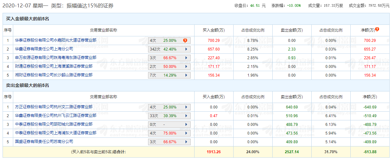Open 湘财证券长沙韶山路证券营业部 link

click(x=54, y=75)
